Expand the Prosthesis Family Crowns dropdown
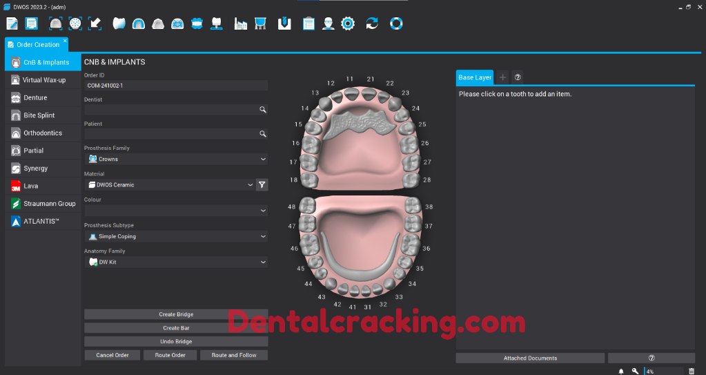Viewport: 706px width, 375px height. pyautogui.click(x=176, y=159)
